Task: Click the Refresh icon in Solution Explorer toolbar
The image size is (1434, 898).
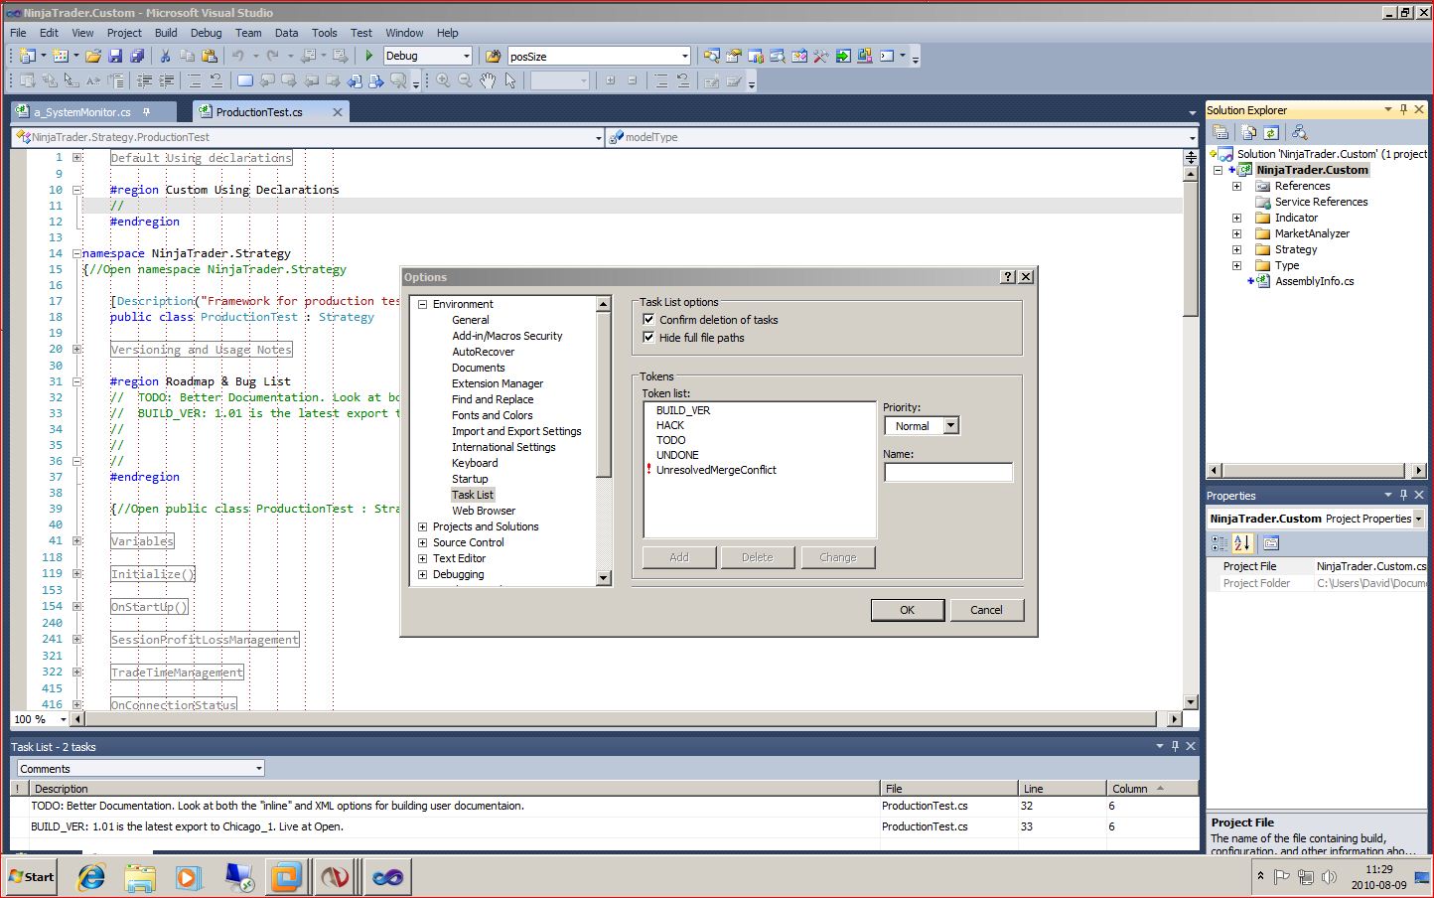Action: (1271, 132)
